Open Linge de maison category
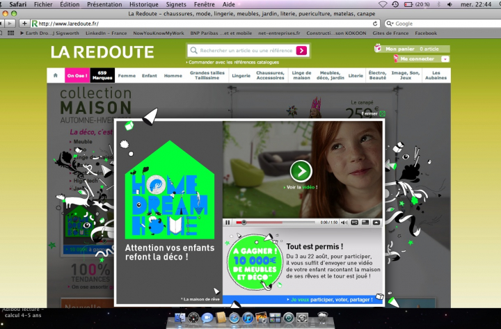Viewport: 501px width, 329px height. pyautogui.click(x=301, y=75)
